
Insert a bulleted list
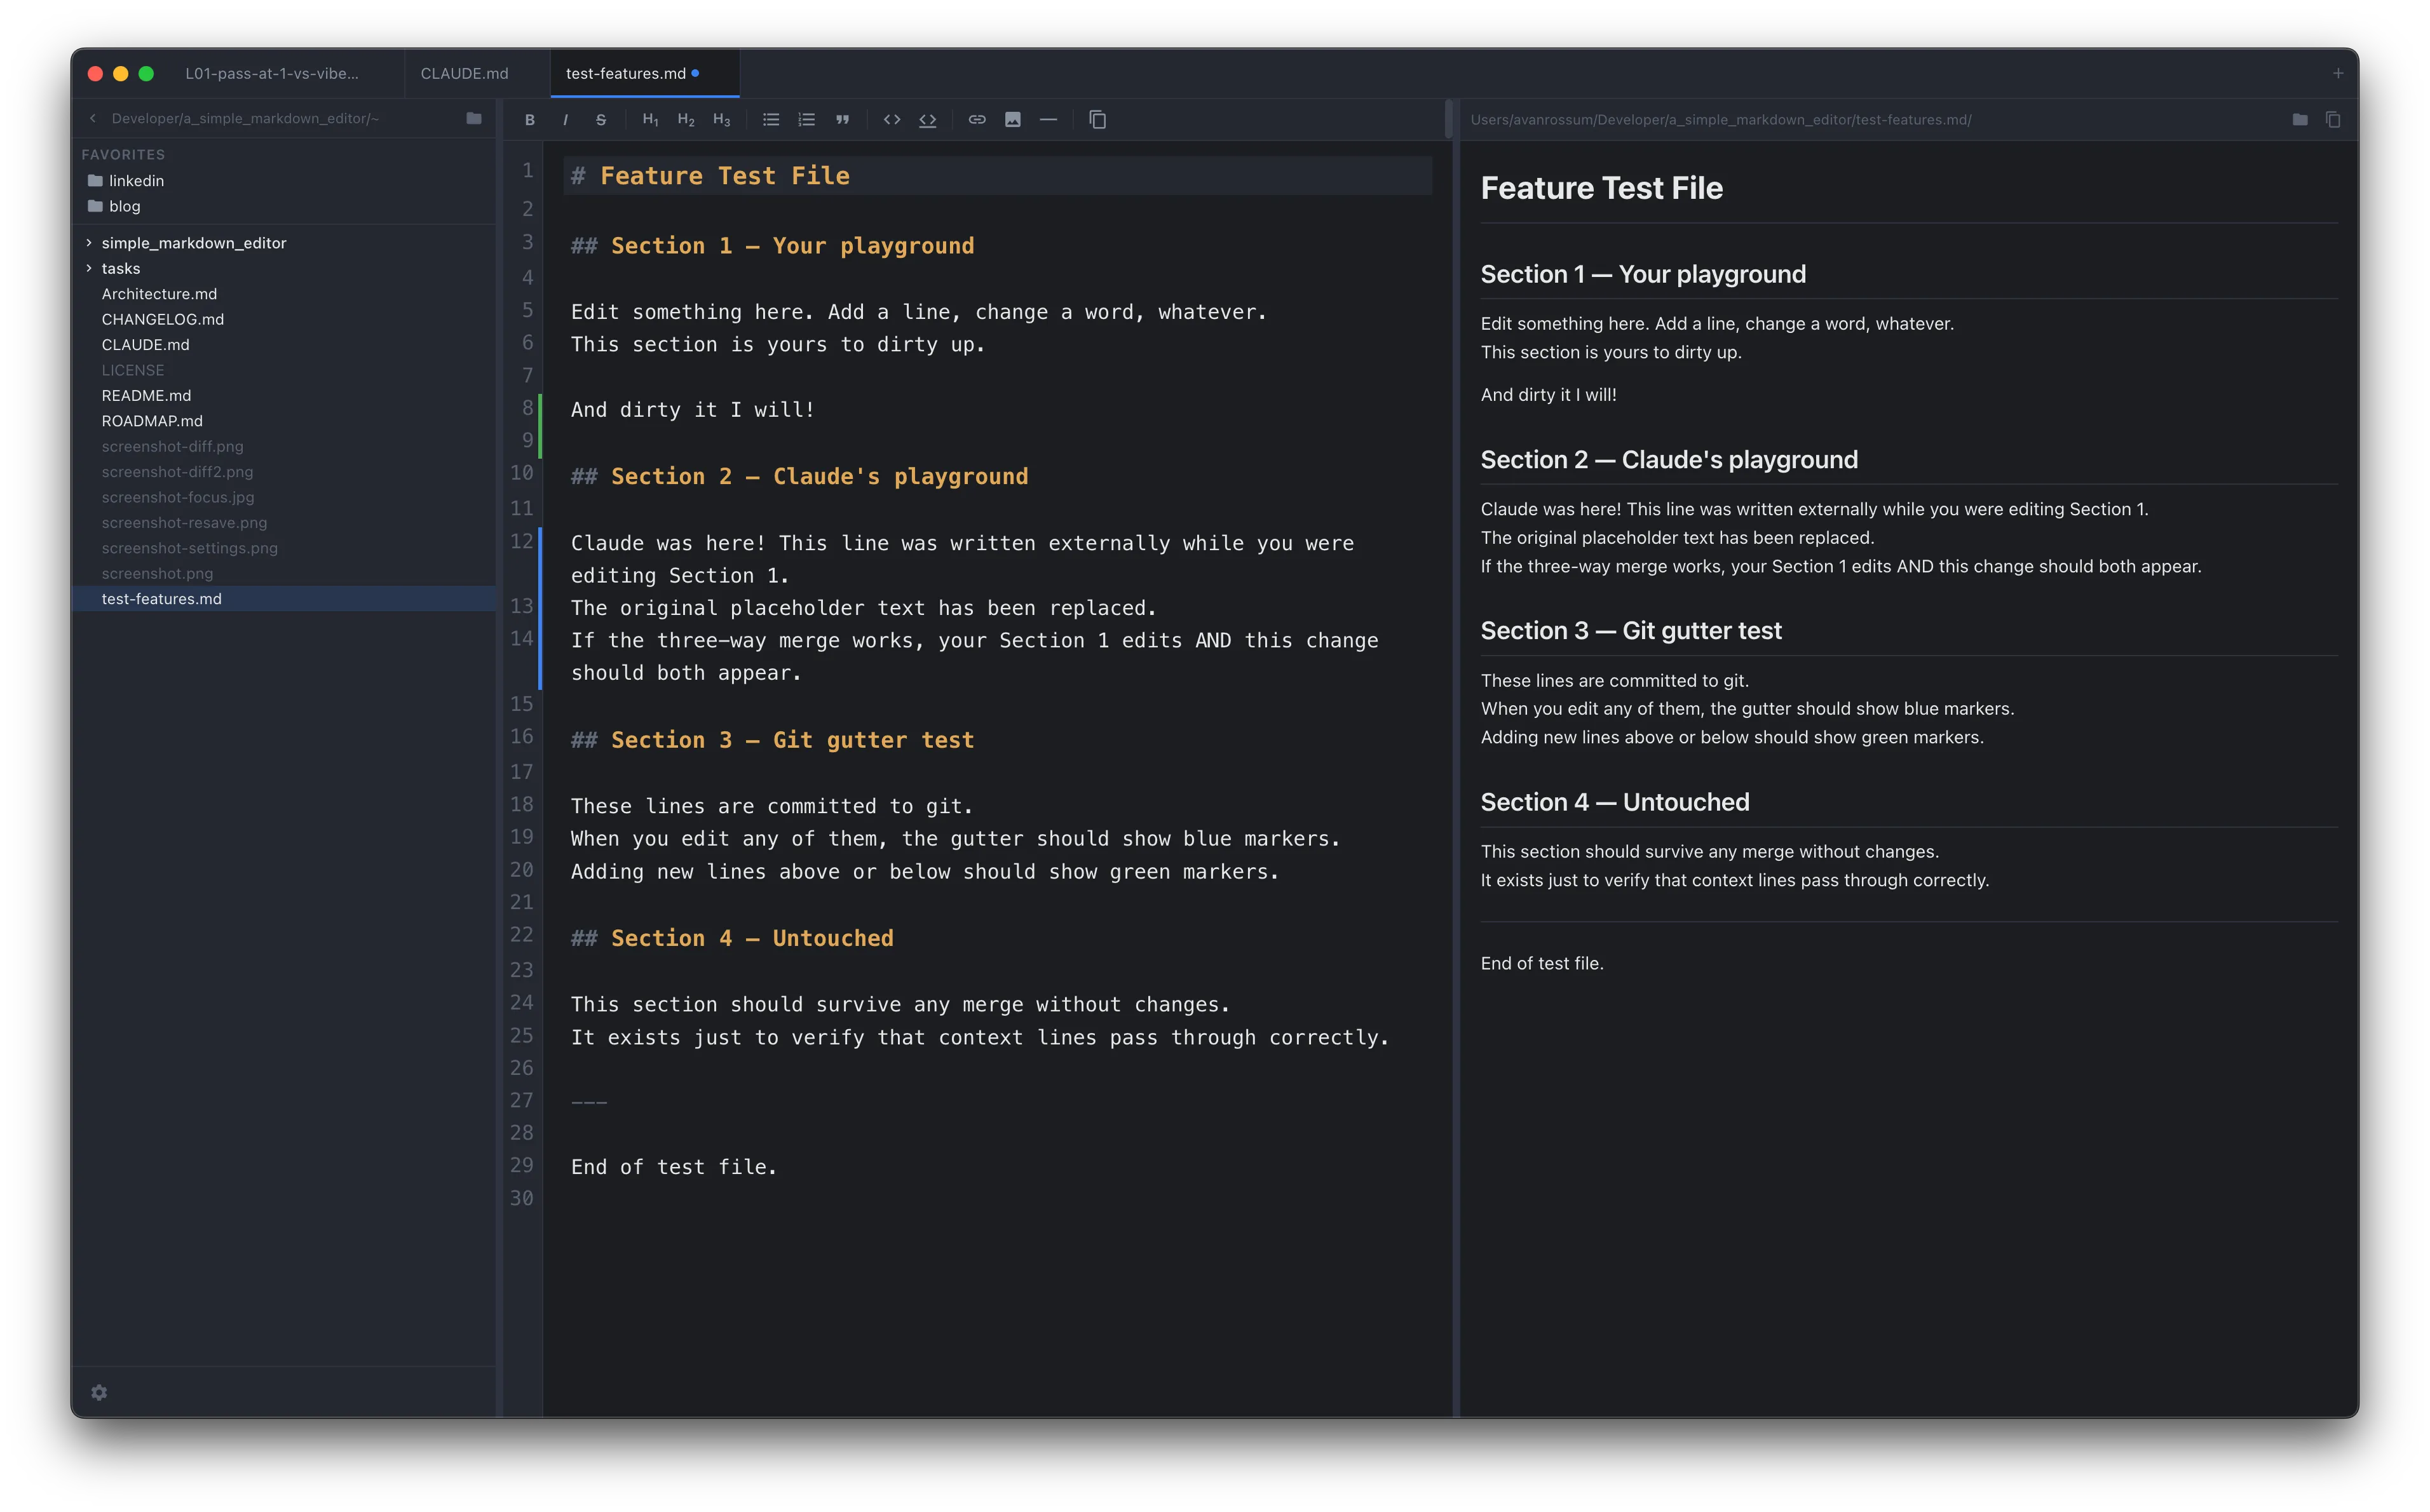coord(770,119)
